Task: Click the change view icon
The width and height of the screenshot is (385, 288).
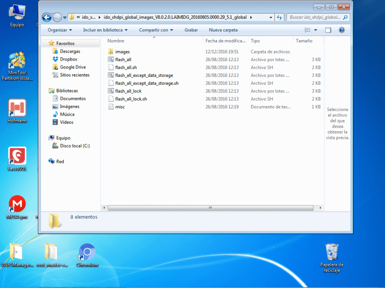Action: point(308,30)
